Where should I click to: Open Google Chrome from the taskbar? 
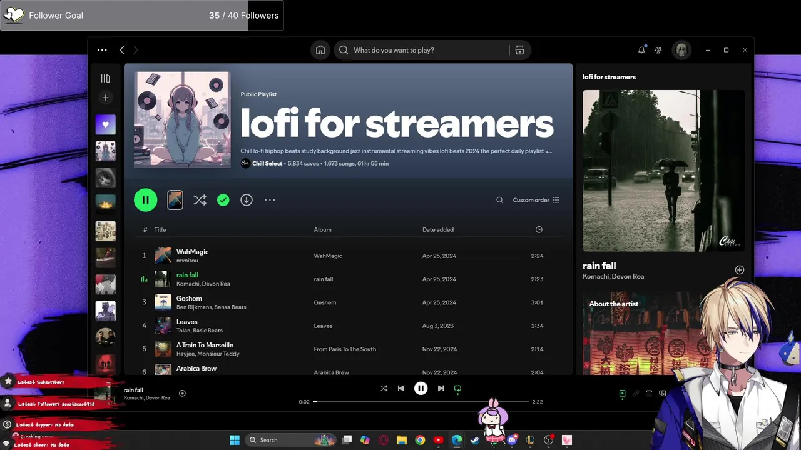pos(420,440)
